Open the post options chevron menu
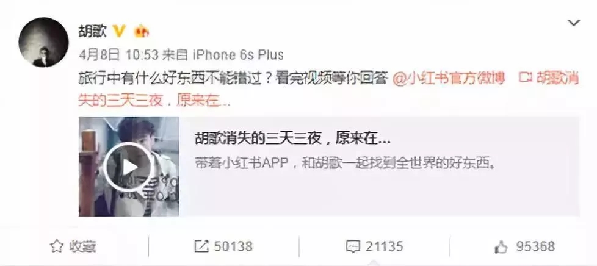Image resolution: width=597 pixels, height=266 pixels. pos(573,23)
